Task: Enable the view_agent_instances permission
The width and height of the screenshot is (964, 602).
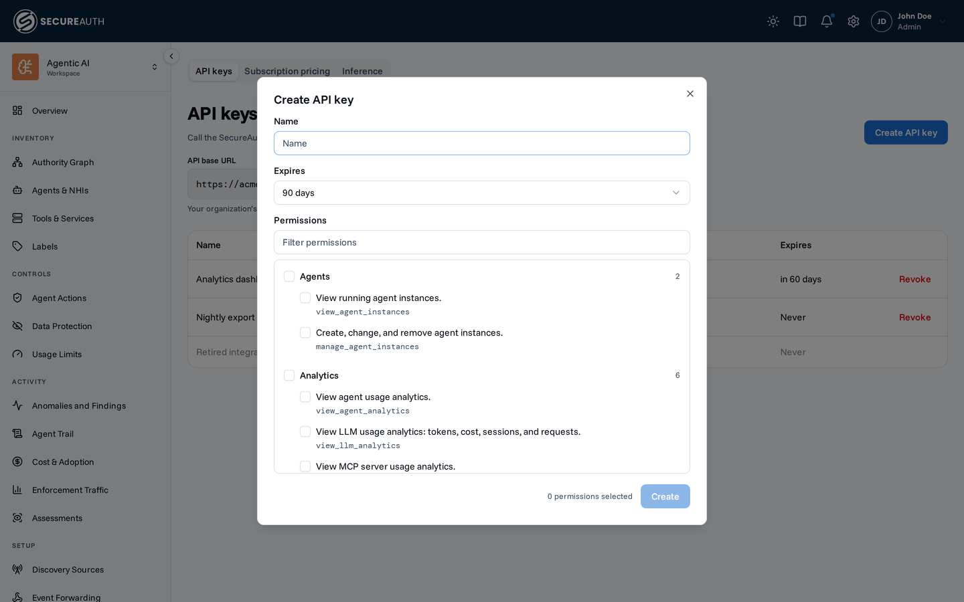Action: 305,298
